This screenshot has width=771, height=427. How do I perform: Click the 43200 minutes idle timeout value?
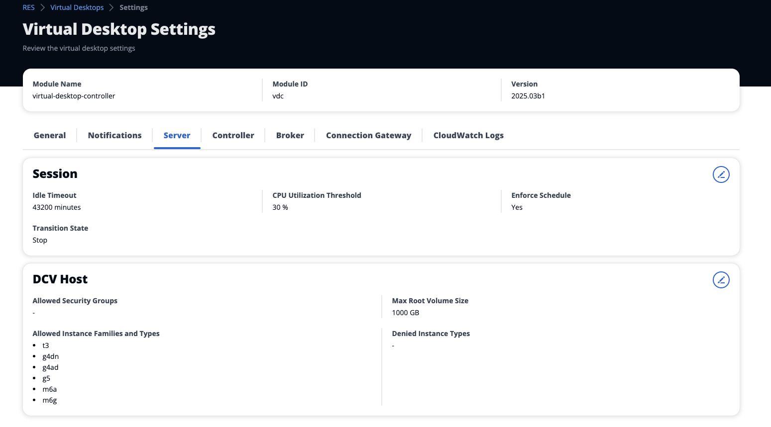(x=57, y=207)
